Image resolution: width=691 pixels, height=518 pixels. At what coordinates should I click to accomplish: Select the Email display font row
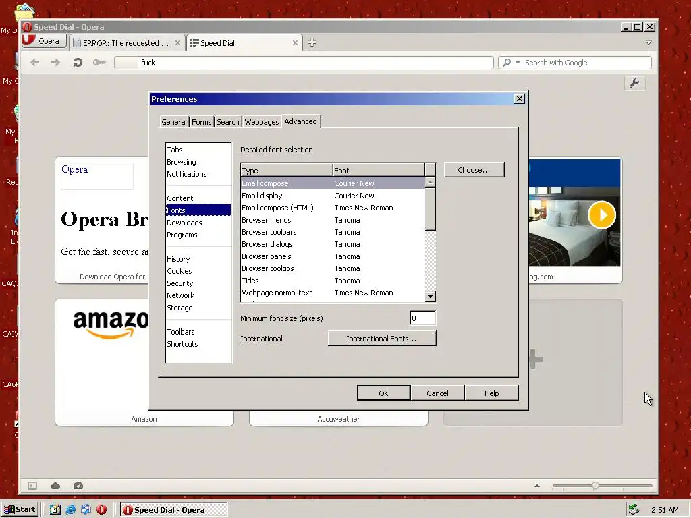tap(333, 196)
